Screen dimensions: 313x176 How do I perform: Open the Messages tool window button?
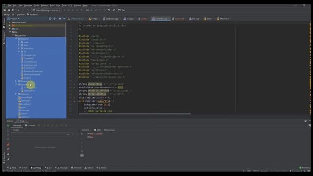[x=62, y=168]
